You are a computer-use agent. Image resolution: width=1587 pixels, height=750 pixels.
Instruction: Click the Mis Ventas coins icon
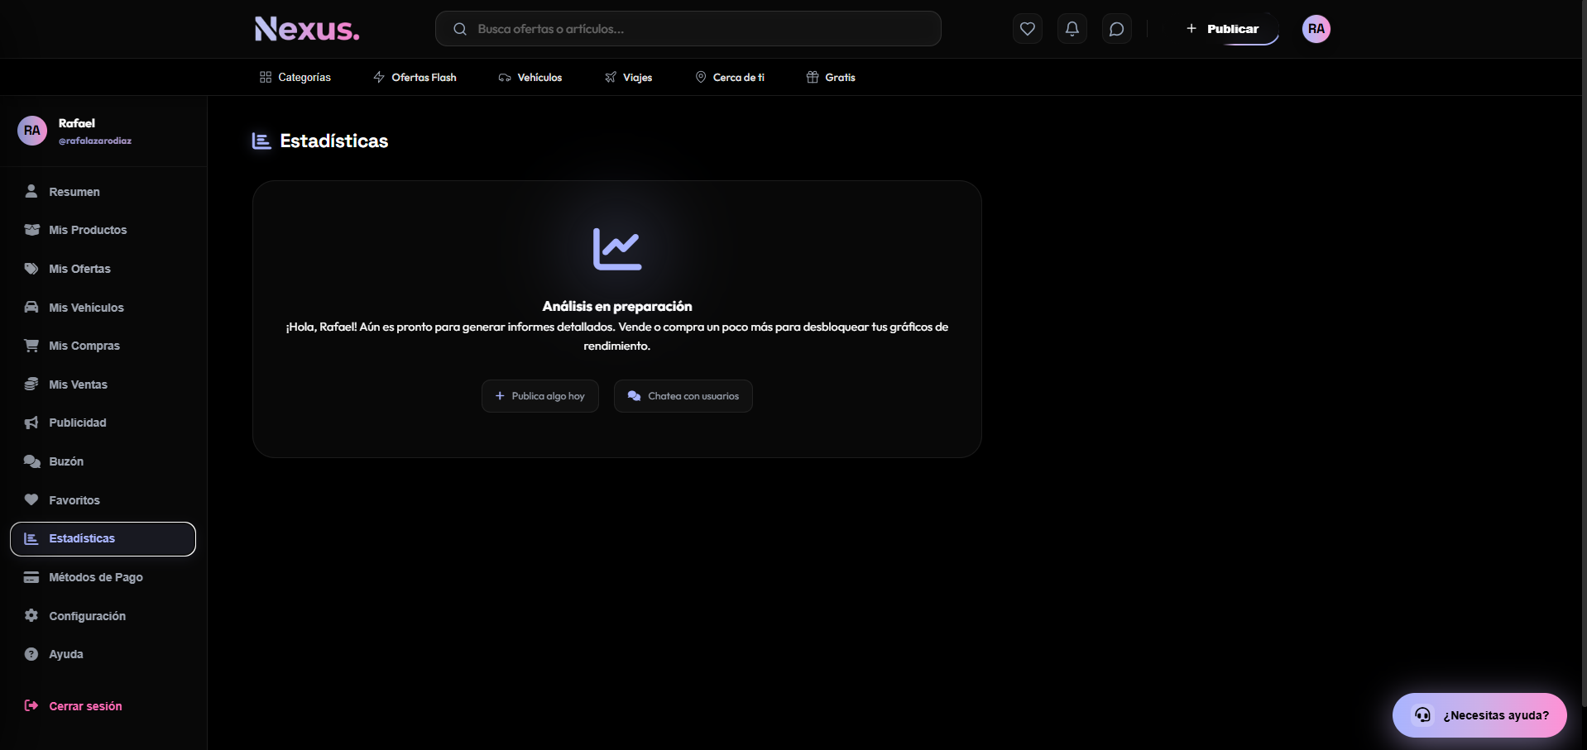pyautogui.click(x=31, y=384)
